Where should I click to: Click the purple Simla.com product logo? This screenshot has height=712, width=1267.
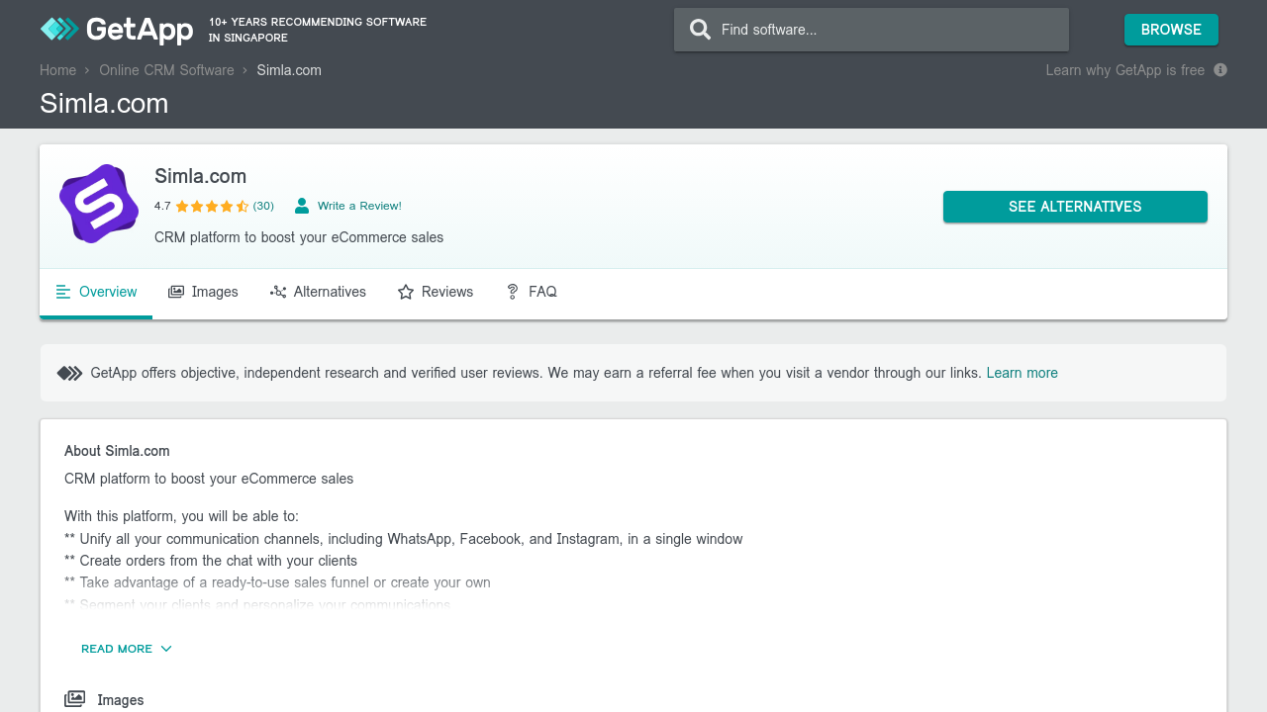tap(99, 204)
